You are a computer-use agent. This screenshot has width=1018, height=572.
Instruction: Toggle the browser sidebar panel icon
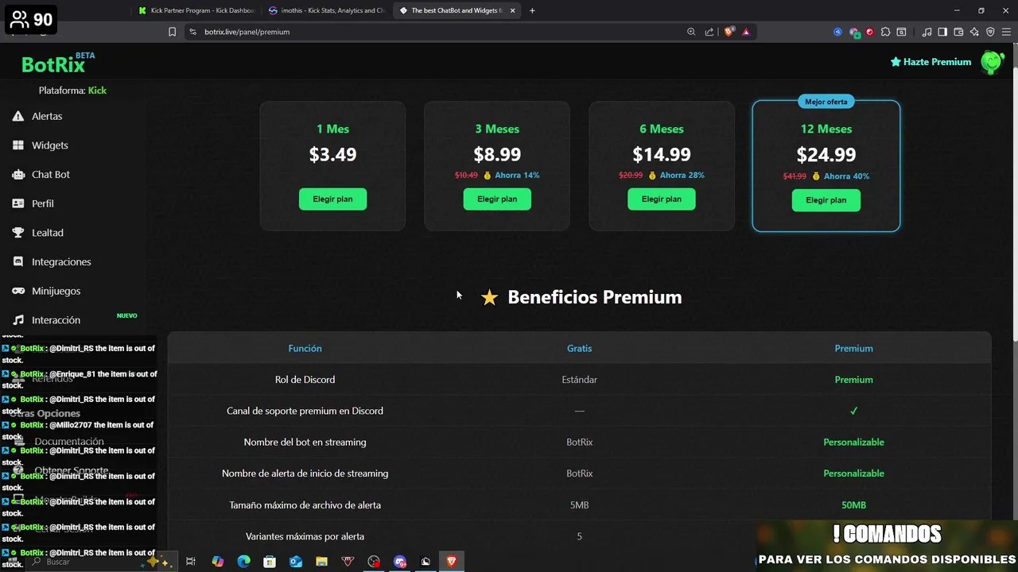tap(942, 32)
